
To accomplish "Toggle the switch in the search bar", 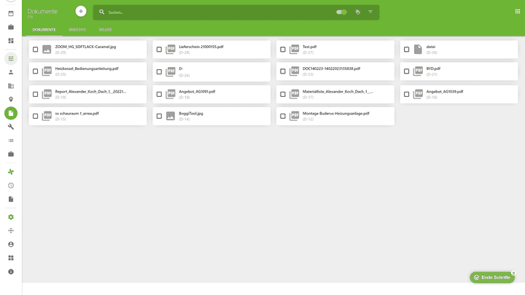I will pos(341,12).
